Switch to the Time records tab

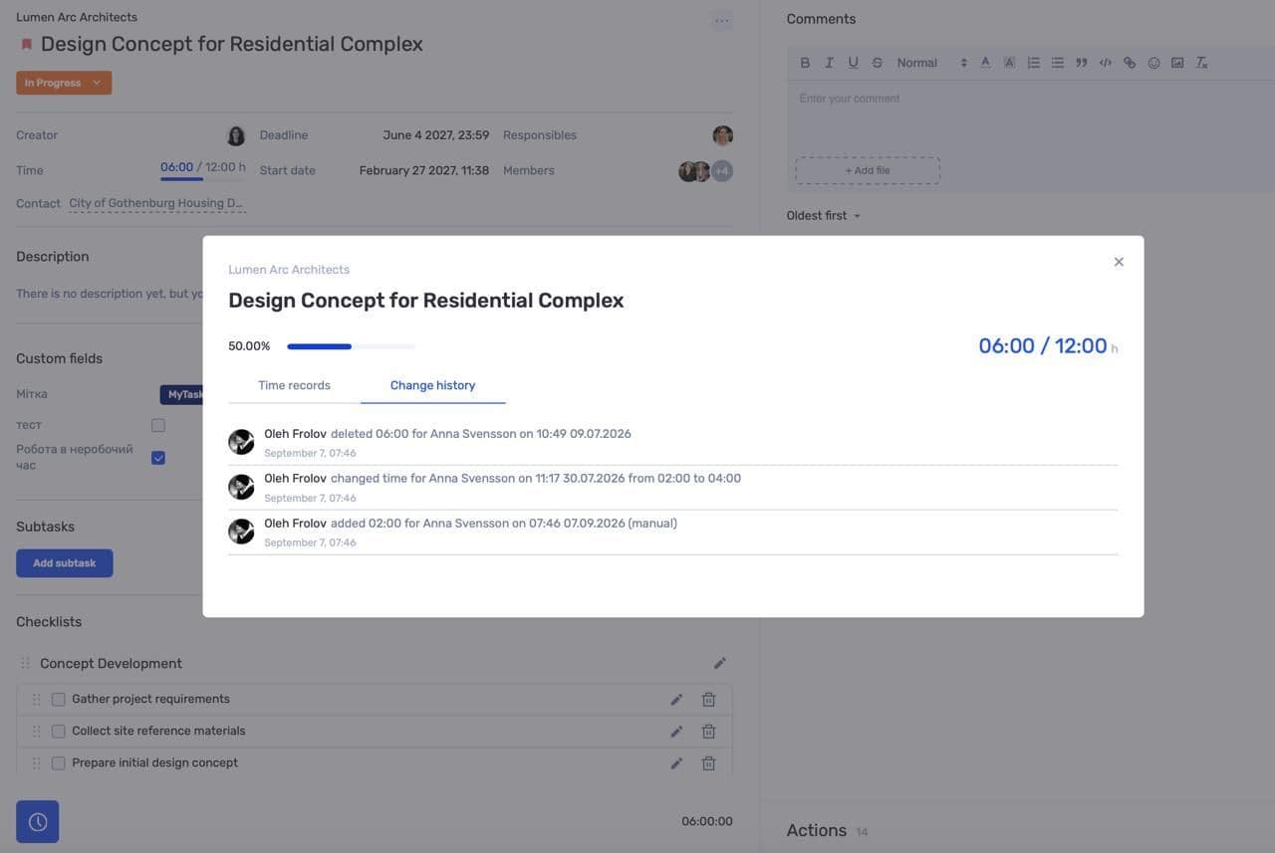coord(294,385)
